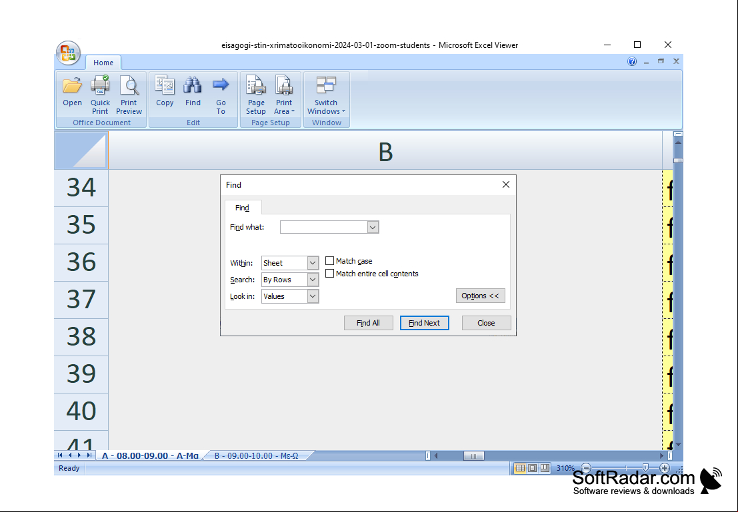Click the horizontal scrollbar thumb
Screen dimensions: 738x512
474,455
